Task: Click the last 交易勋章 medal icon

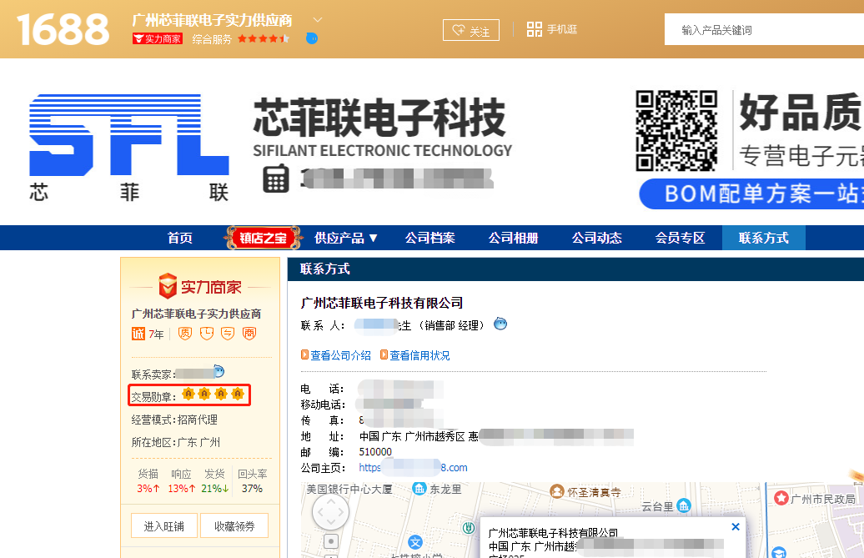Action: [238, 394]
